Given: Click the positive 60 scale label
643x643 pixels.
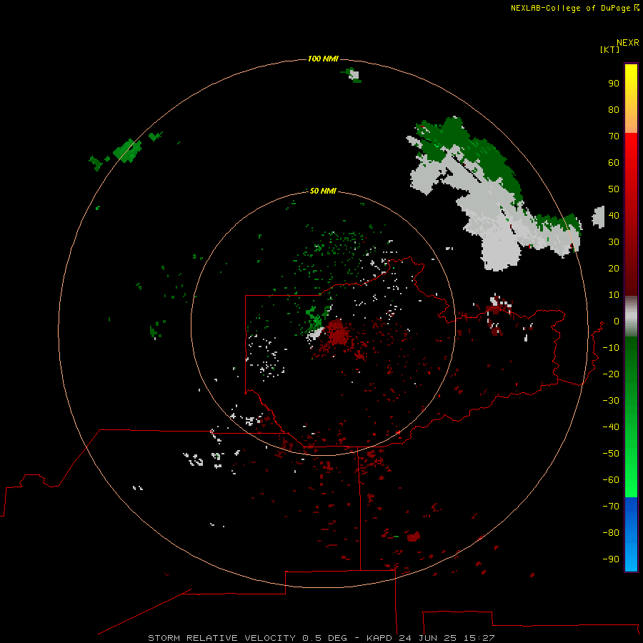Looking at the screenshot, I should coord(614,162).
